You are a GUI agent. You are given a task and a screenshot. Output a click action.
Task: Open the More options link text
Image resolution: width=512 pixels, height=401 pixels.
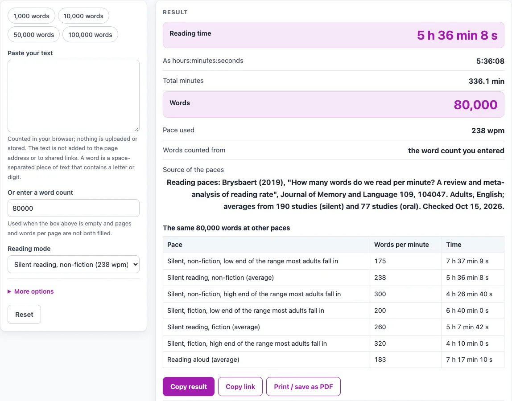[x=34, y=291]
